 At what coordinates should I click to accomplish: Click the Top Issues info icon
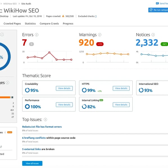click(46, 119)
